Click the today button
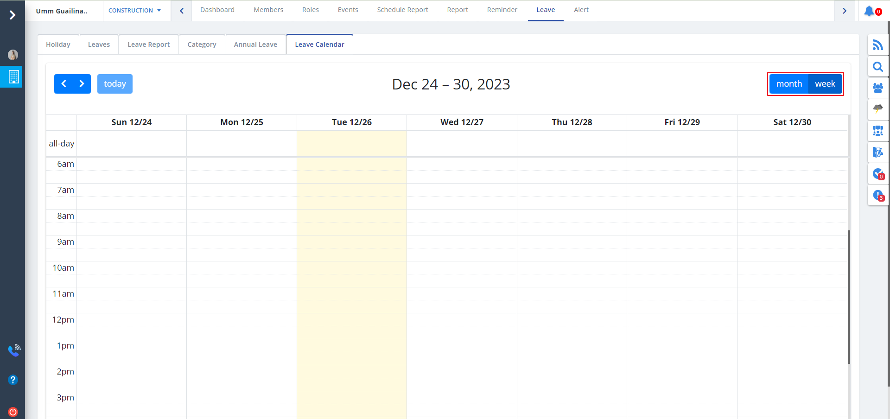 [115, 84]
